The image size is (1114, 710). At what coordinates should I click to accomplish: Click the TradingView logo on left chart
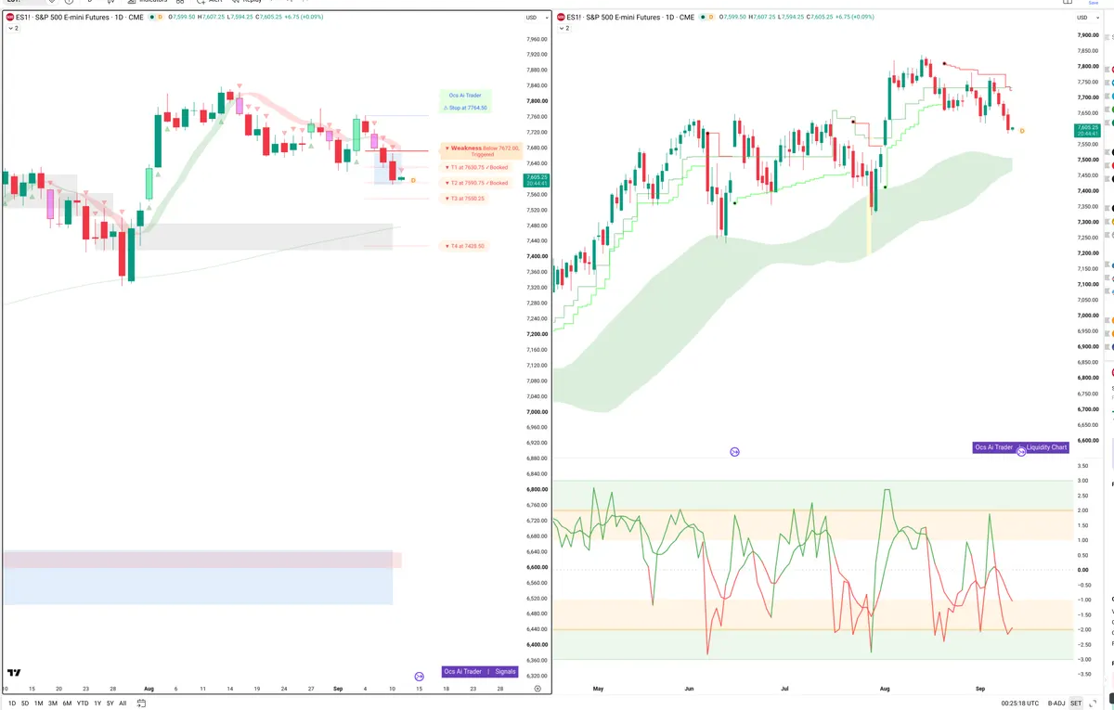point(14,673)
